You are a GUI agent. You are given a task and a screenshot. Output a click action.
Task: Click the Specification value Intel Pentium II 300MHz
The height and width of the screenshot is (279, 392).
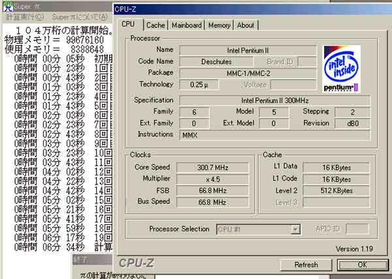click(275, 100)
